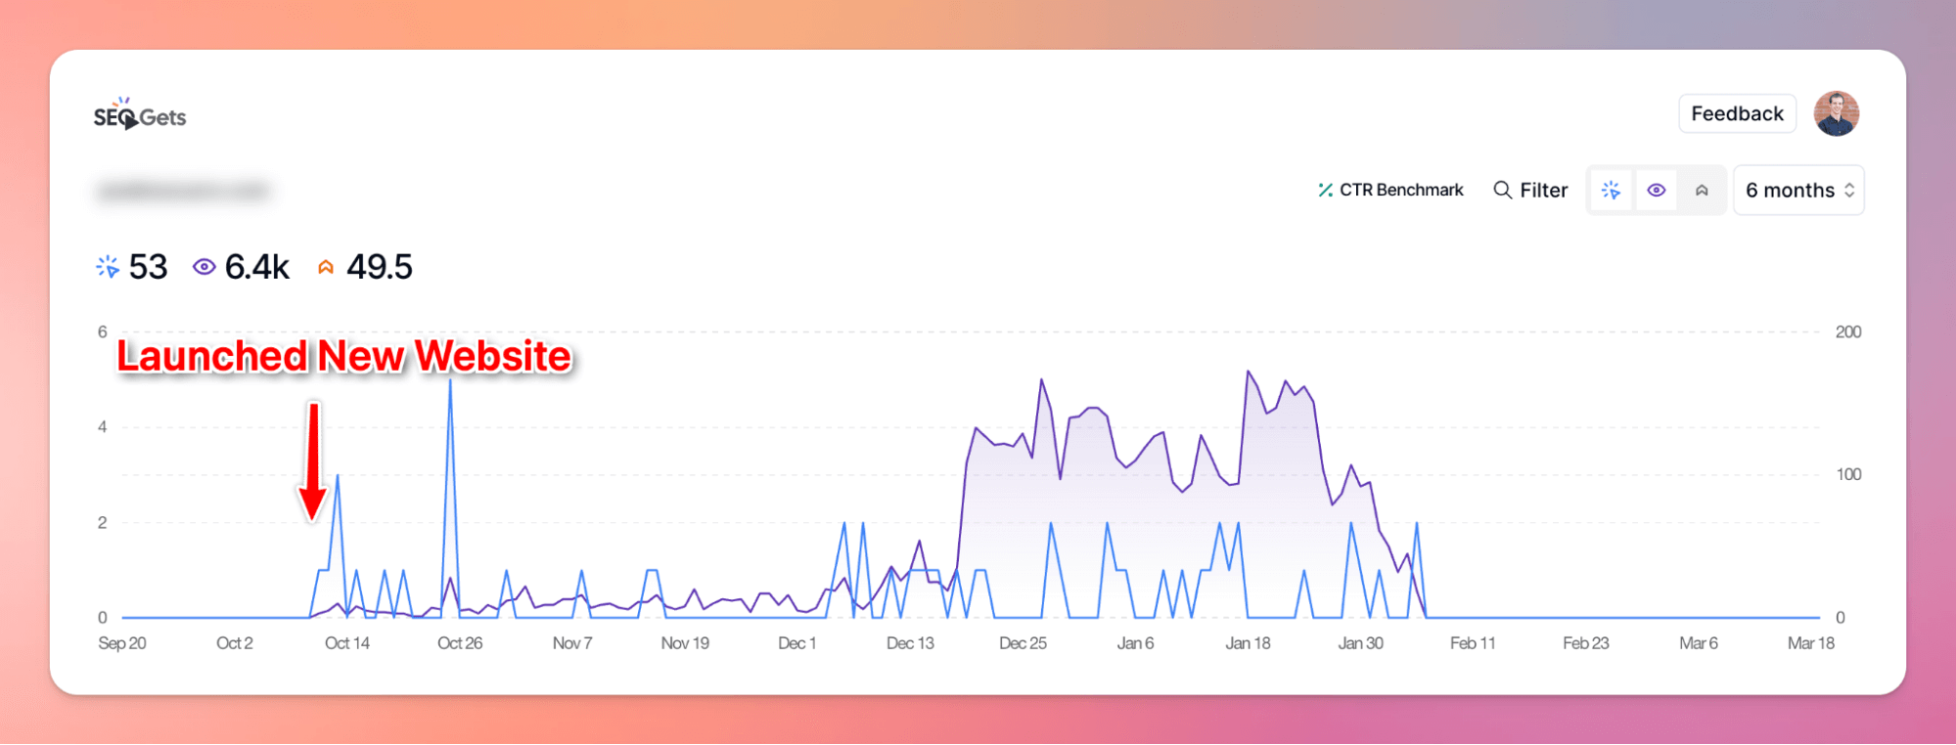This screenshot has height=745, width=1956.
Task: Click the eye icon beside 6.4k
Action: point(204,267)
